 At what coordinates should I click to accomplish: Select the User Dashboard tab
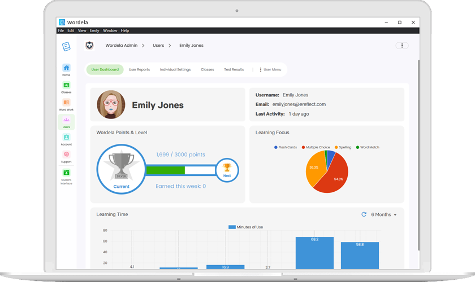pos(105,69)
